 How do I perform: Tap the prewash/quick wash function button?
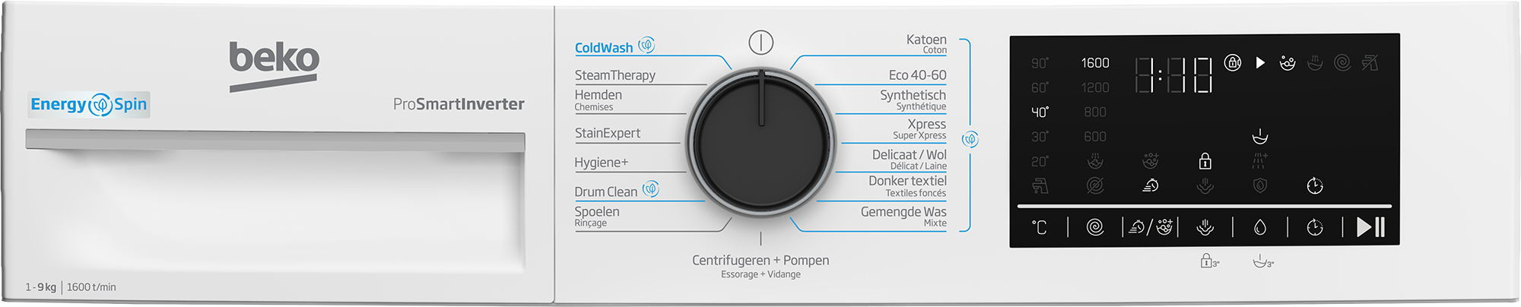click(x=1150, y=226)
